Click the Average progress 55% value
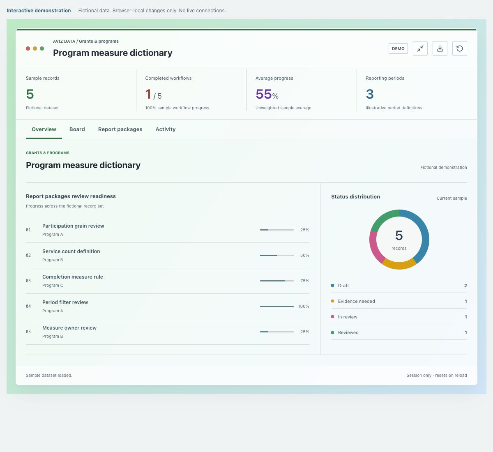 (x=267, y=95)
